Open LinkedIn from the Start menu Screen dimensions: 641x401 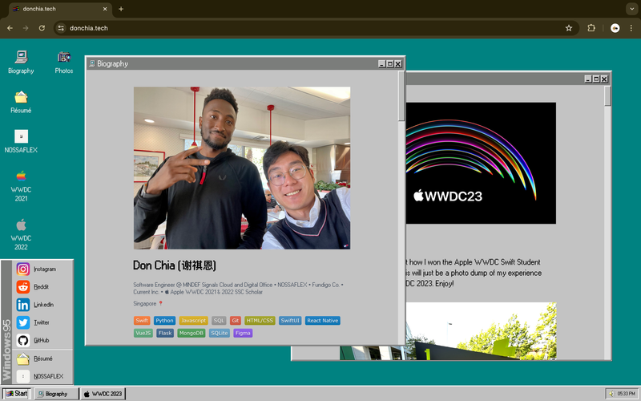[x=42, y=305]
